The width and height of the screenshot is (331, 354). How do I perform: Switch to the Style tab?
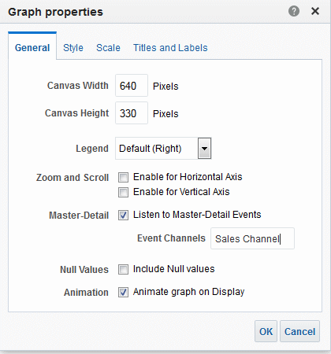73,48
